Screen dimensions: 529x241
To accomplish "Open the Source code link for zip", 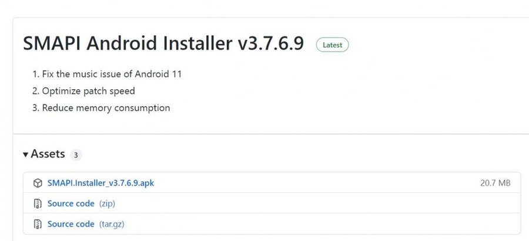I will tap(71, 204).
